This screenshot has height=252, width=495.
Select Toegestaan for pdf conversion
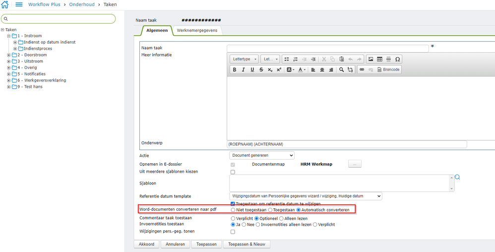pos(270,210)
